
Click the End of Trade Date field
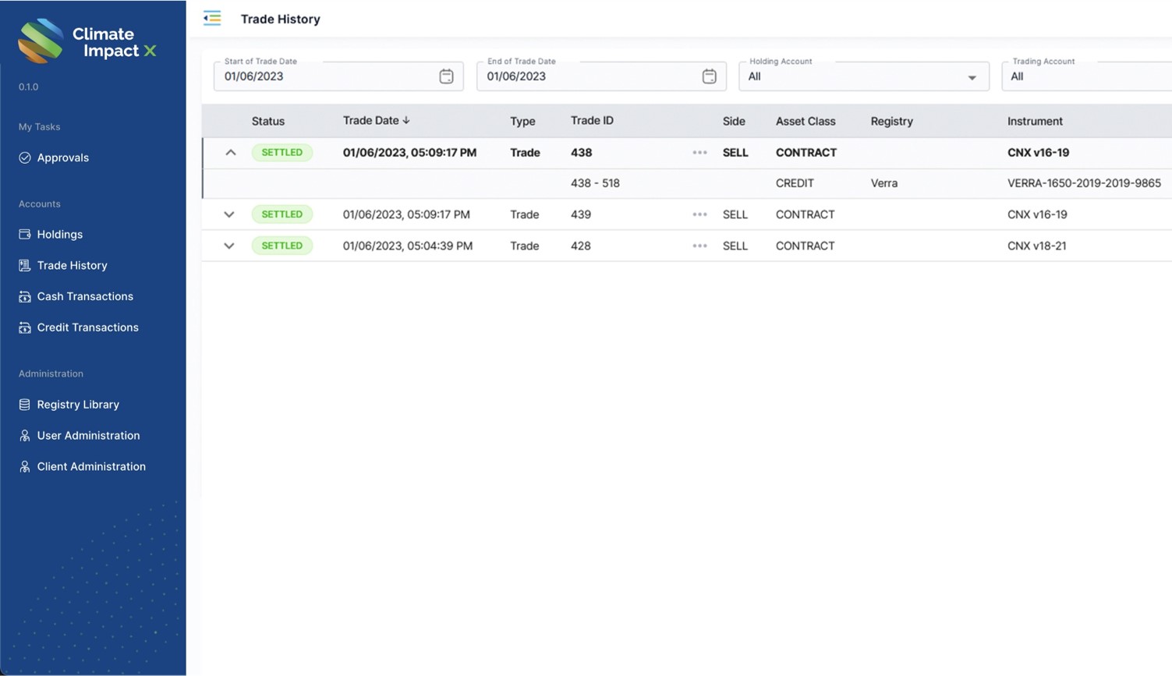(601, 76)
